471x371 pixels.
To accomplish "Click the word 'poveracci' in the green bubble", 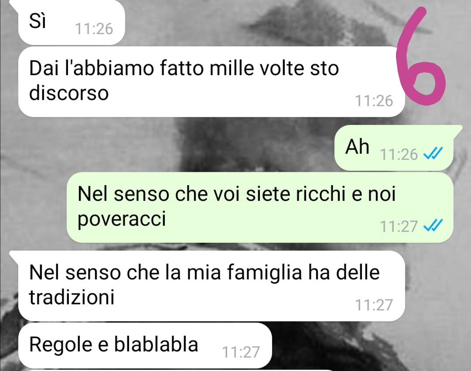I will (122, 219).
